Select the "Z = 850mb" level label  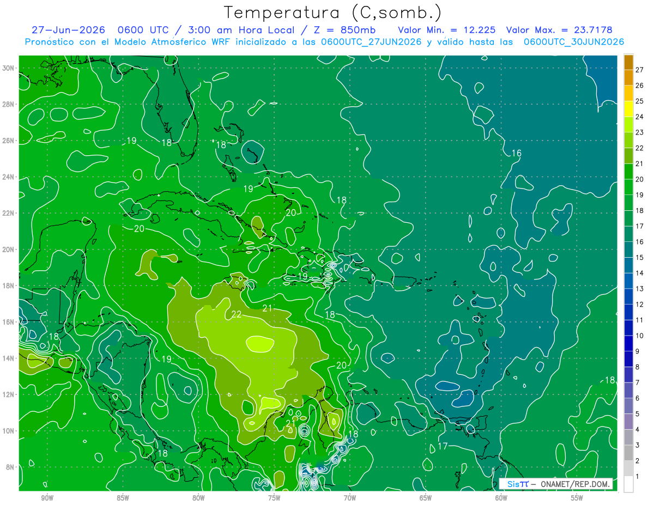[344, 30]
